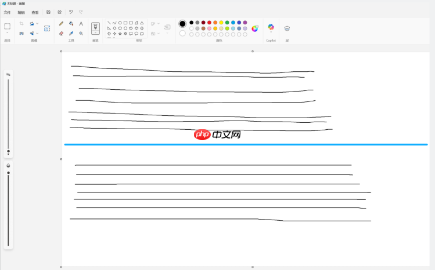Screen dimensions: 435x270
Task: Click the Save icon
Action: point(48,12)
